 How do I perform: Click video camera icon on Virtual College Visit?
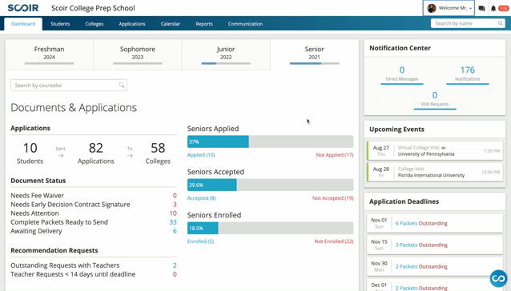pyautogui.click(x=444, y=148)
